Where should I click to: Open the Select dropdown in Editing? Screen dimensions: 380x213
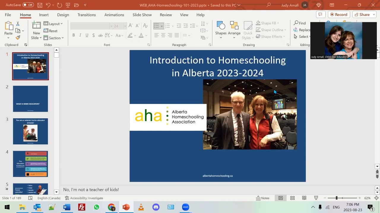pyautogui.click(x=302, y=37)
